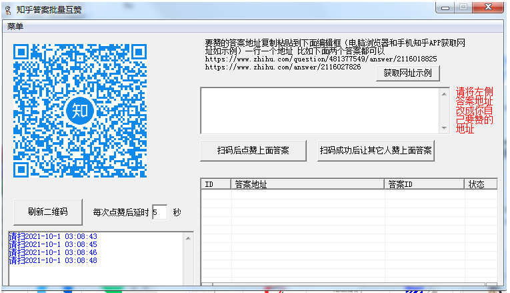Click the up arrow of the URL box scrollbar

[x=444, y=93]
